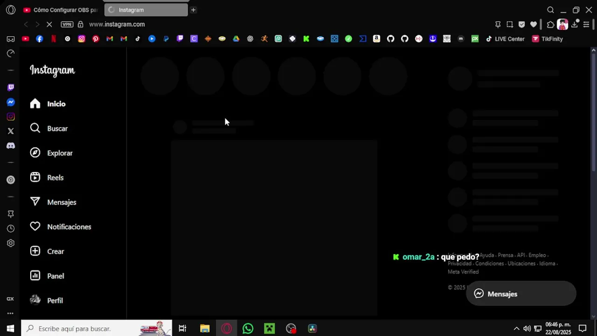Image resolution: width=597 pixels, height=336 pixels.
Task: Open X in Opera sidebar
Action: [x=11, y=131]
